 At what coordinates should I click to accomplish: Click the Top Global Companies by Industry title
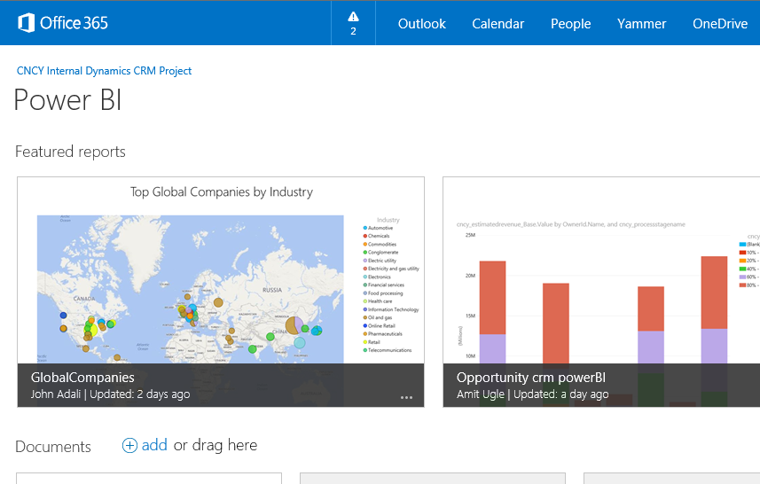(221, 191)
